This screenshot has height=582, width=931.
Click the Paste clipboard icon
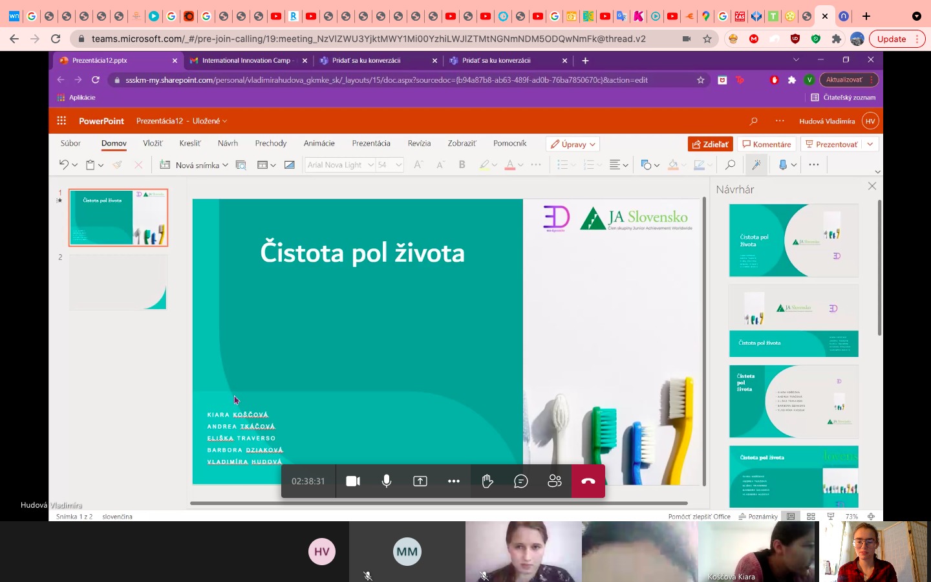(x=91, y=165)
